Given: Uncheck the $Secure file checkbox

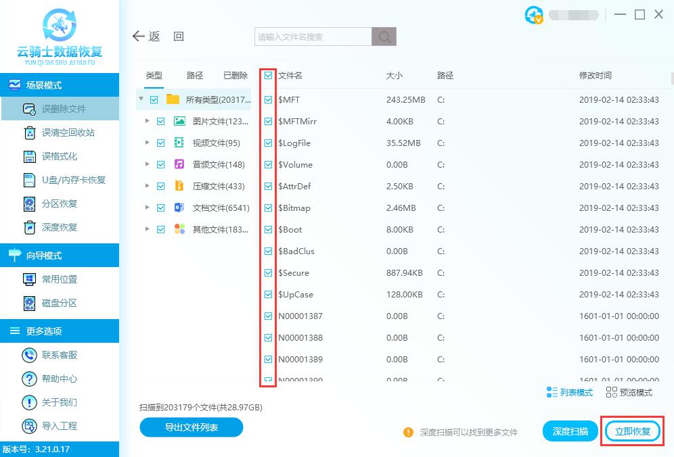Looking at the screenshot, I should (268, 272).
